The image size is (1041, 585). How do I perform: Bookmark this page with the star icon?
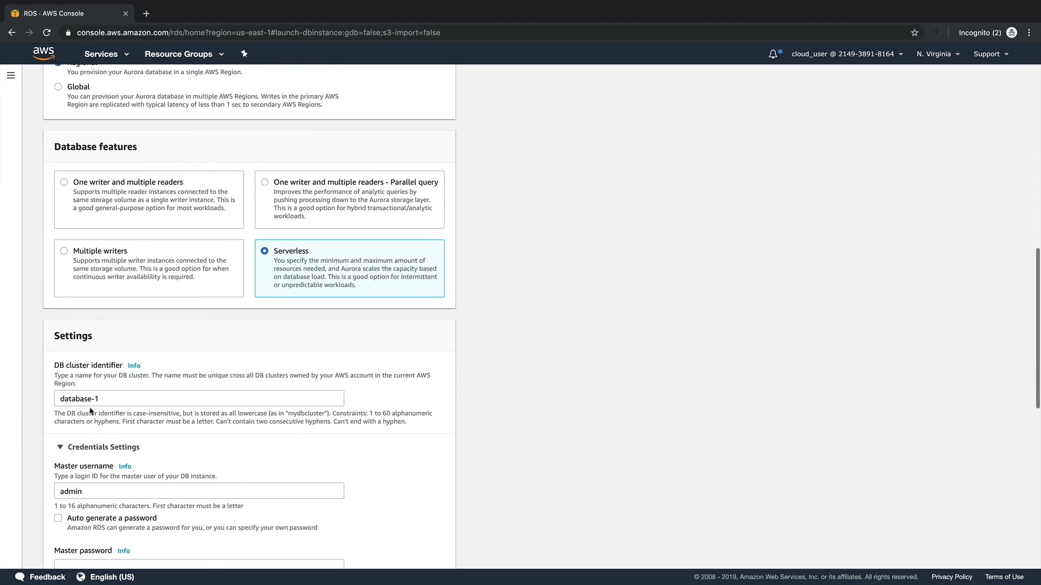[915, 32]
